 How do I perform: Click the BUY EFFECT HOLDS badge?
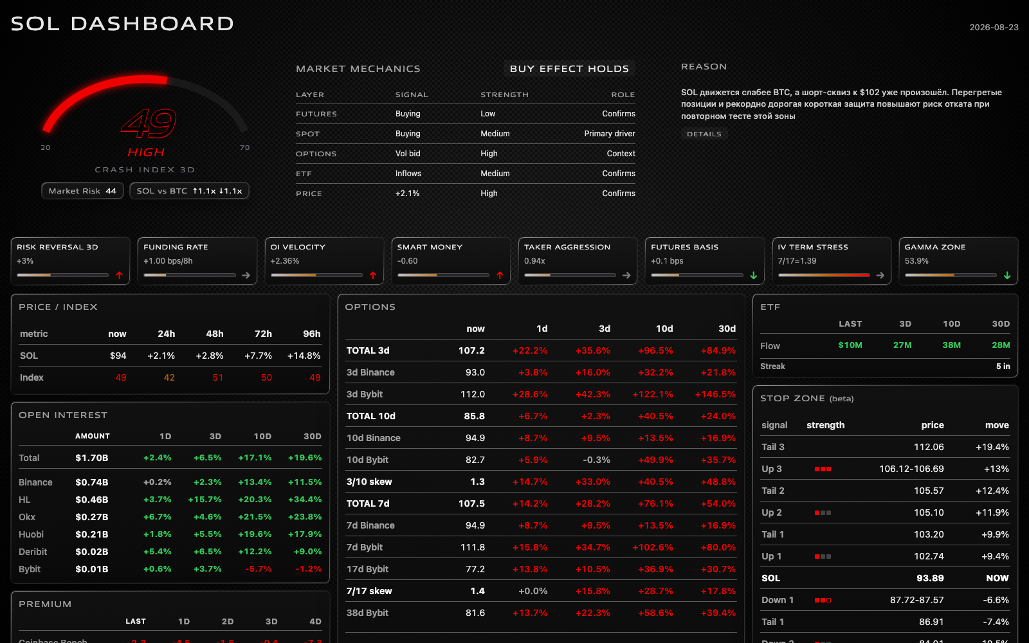569,69
